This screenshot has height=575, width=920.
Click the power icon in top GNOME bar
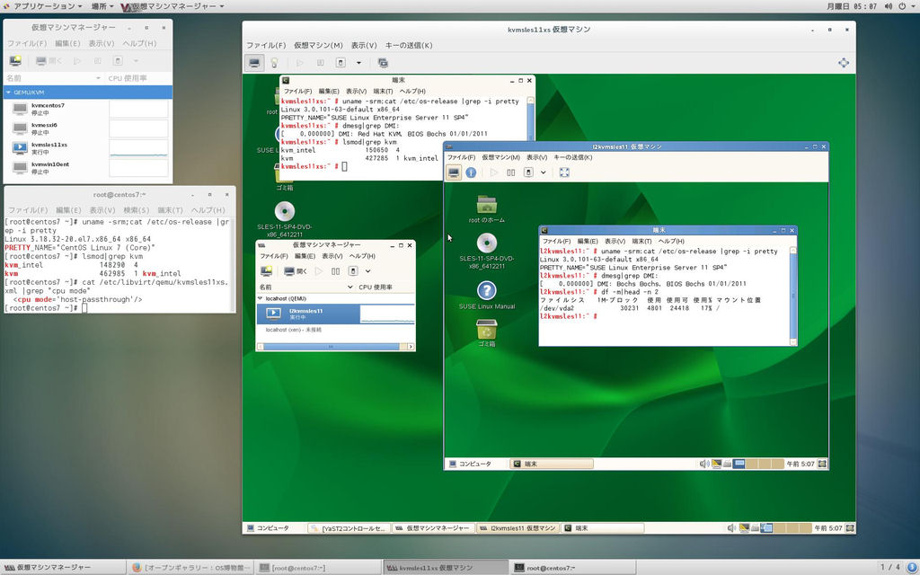(x=902, y=6)
